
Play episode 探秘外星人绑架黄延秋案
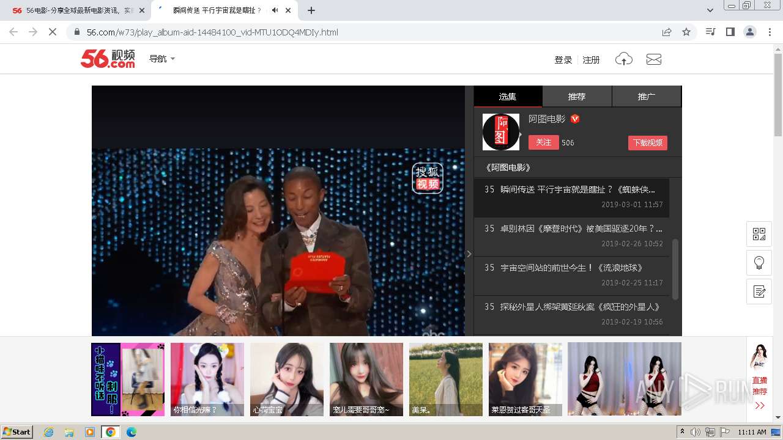[571, 315]
